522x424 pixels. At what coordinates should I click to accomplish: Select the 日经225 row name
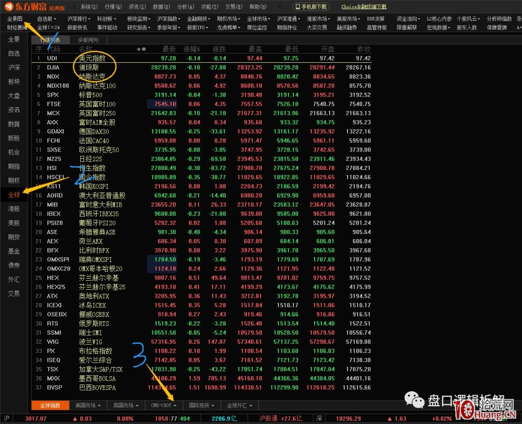[90, 159]
